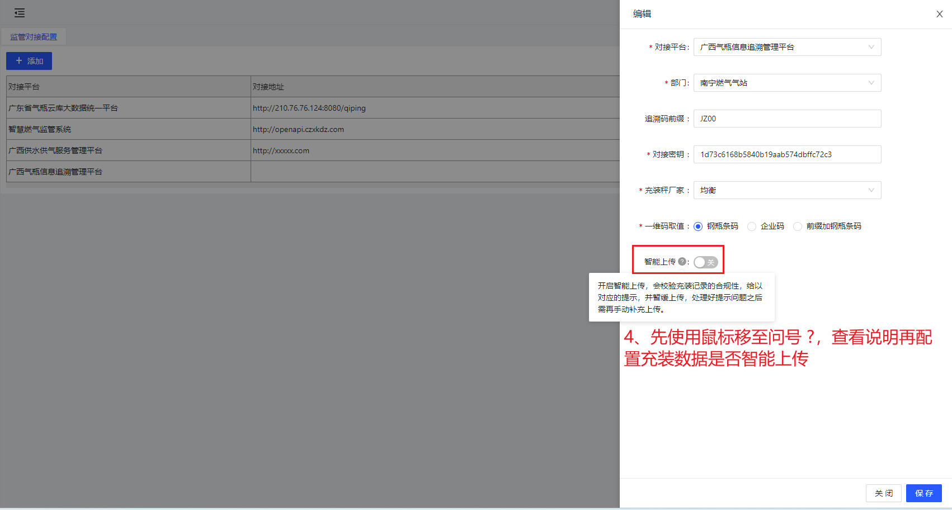This screenshot has height=510, width=952.
Task: Select the 钢瓶条码 radio option
Action: point(698,226)
